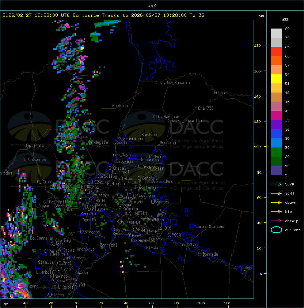Image resolution: width=304 pixels, height=308 pixels.
Task: Click the C_Chilenos label
Action: (35, 159)
